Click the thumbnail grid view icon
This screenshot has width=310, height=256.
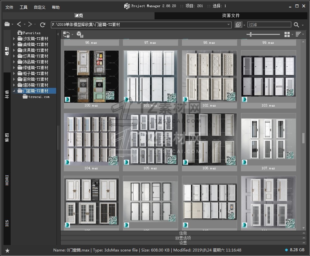click(287, 34)
